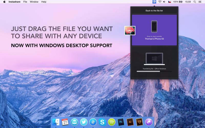This screenshot has width=205, height=128.
Task: Open the Help menu
Action: (x=44, y=2)
